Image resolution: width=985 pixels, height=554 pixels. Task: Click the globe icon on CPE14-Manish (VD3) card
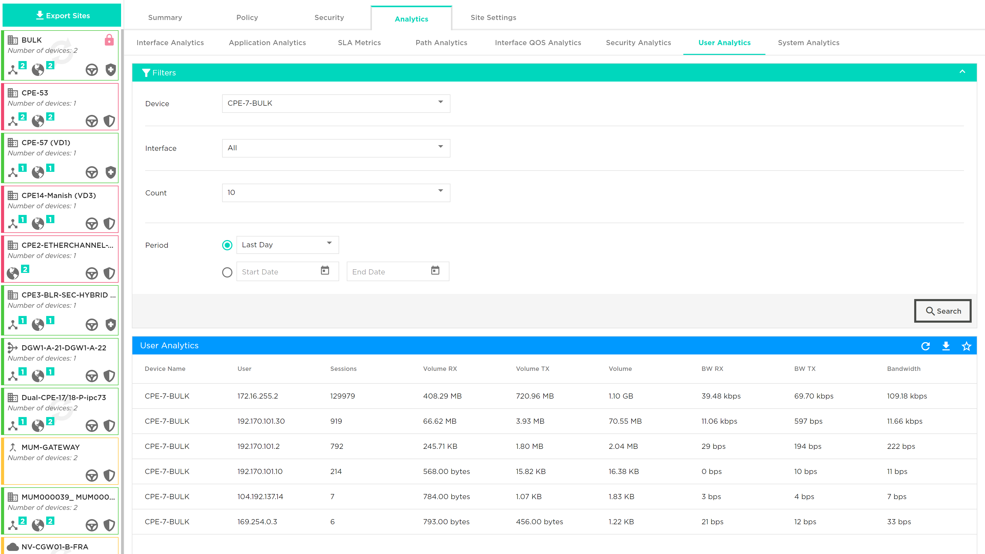coord(38,224)
